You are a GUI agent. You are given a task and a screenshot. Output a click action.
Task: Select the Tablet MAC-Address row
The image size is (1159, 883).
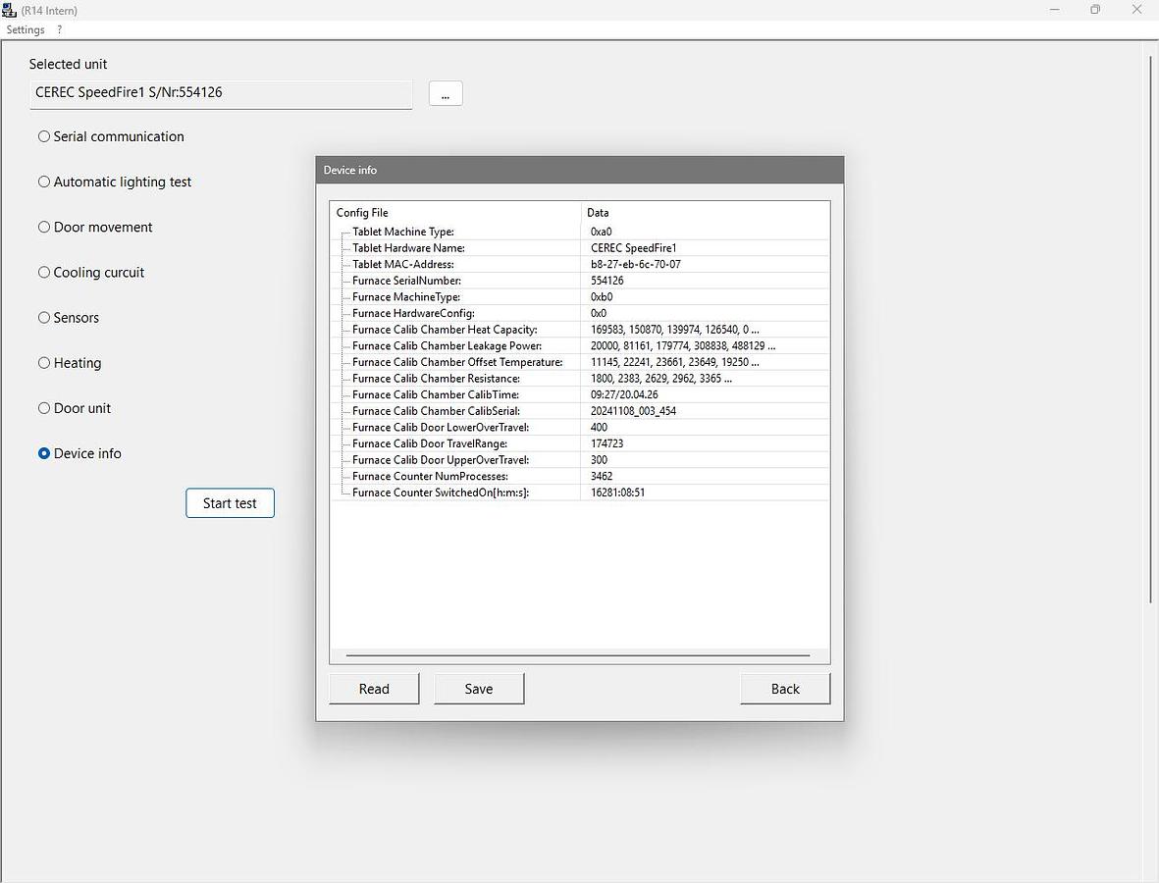(x=402, y=264)
